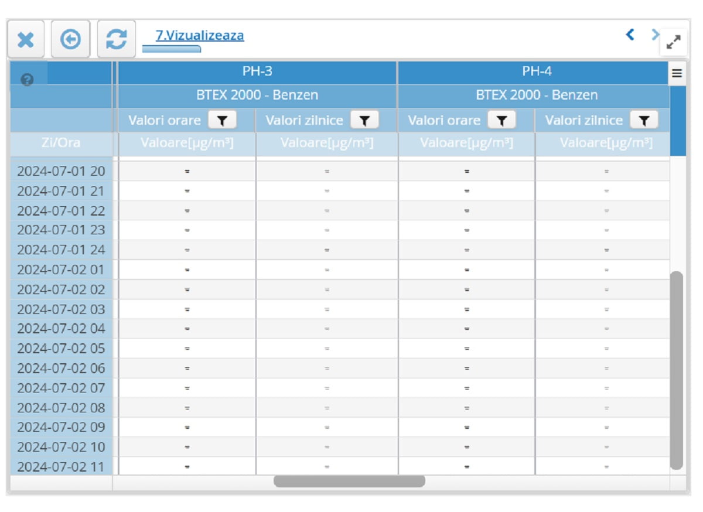Click the expand fullscreen arrows icon

(674, 42)
